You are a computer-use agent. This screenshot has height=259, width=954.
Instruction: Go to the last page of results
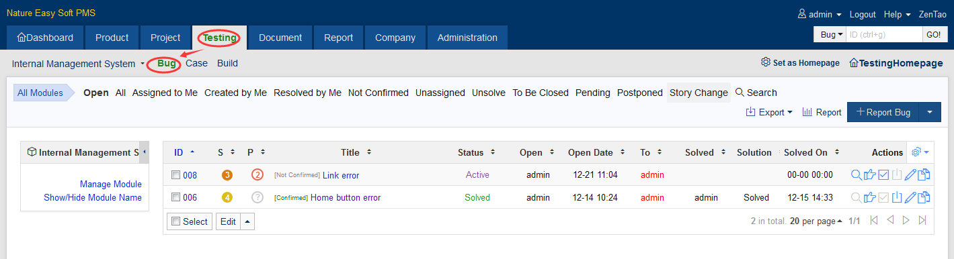click(922, 220)
